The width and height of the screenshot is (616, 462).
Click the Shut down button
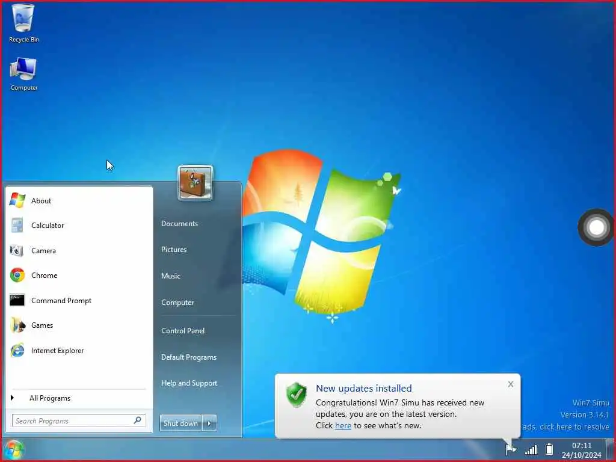click(180, 423)
